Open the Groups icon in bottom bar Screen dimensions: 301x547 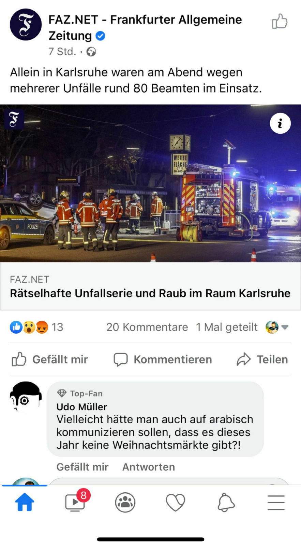(125, 503)
